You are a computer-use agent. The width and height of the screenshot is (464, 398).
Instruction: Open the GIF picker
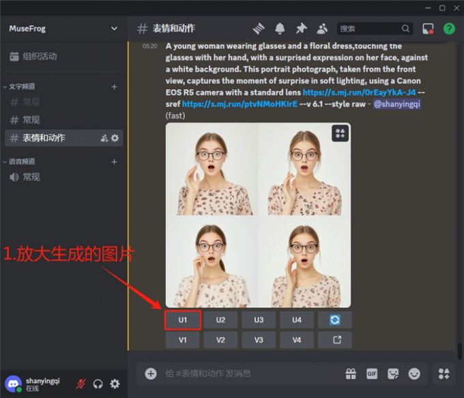coord(372,373)
